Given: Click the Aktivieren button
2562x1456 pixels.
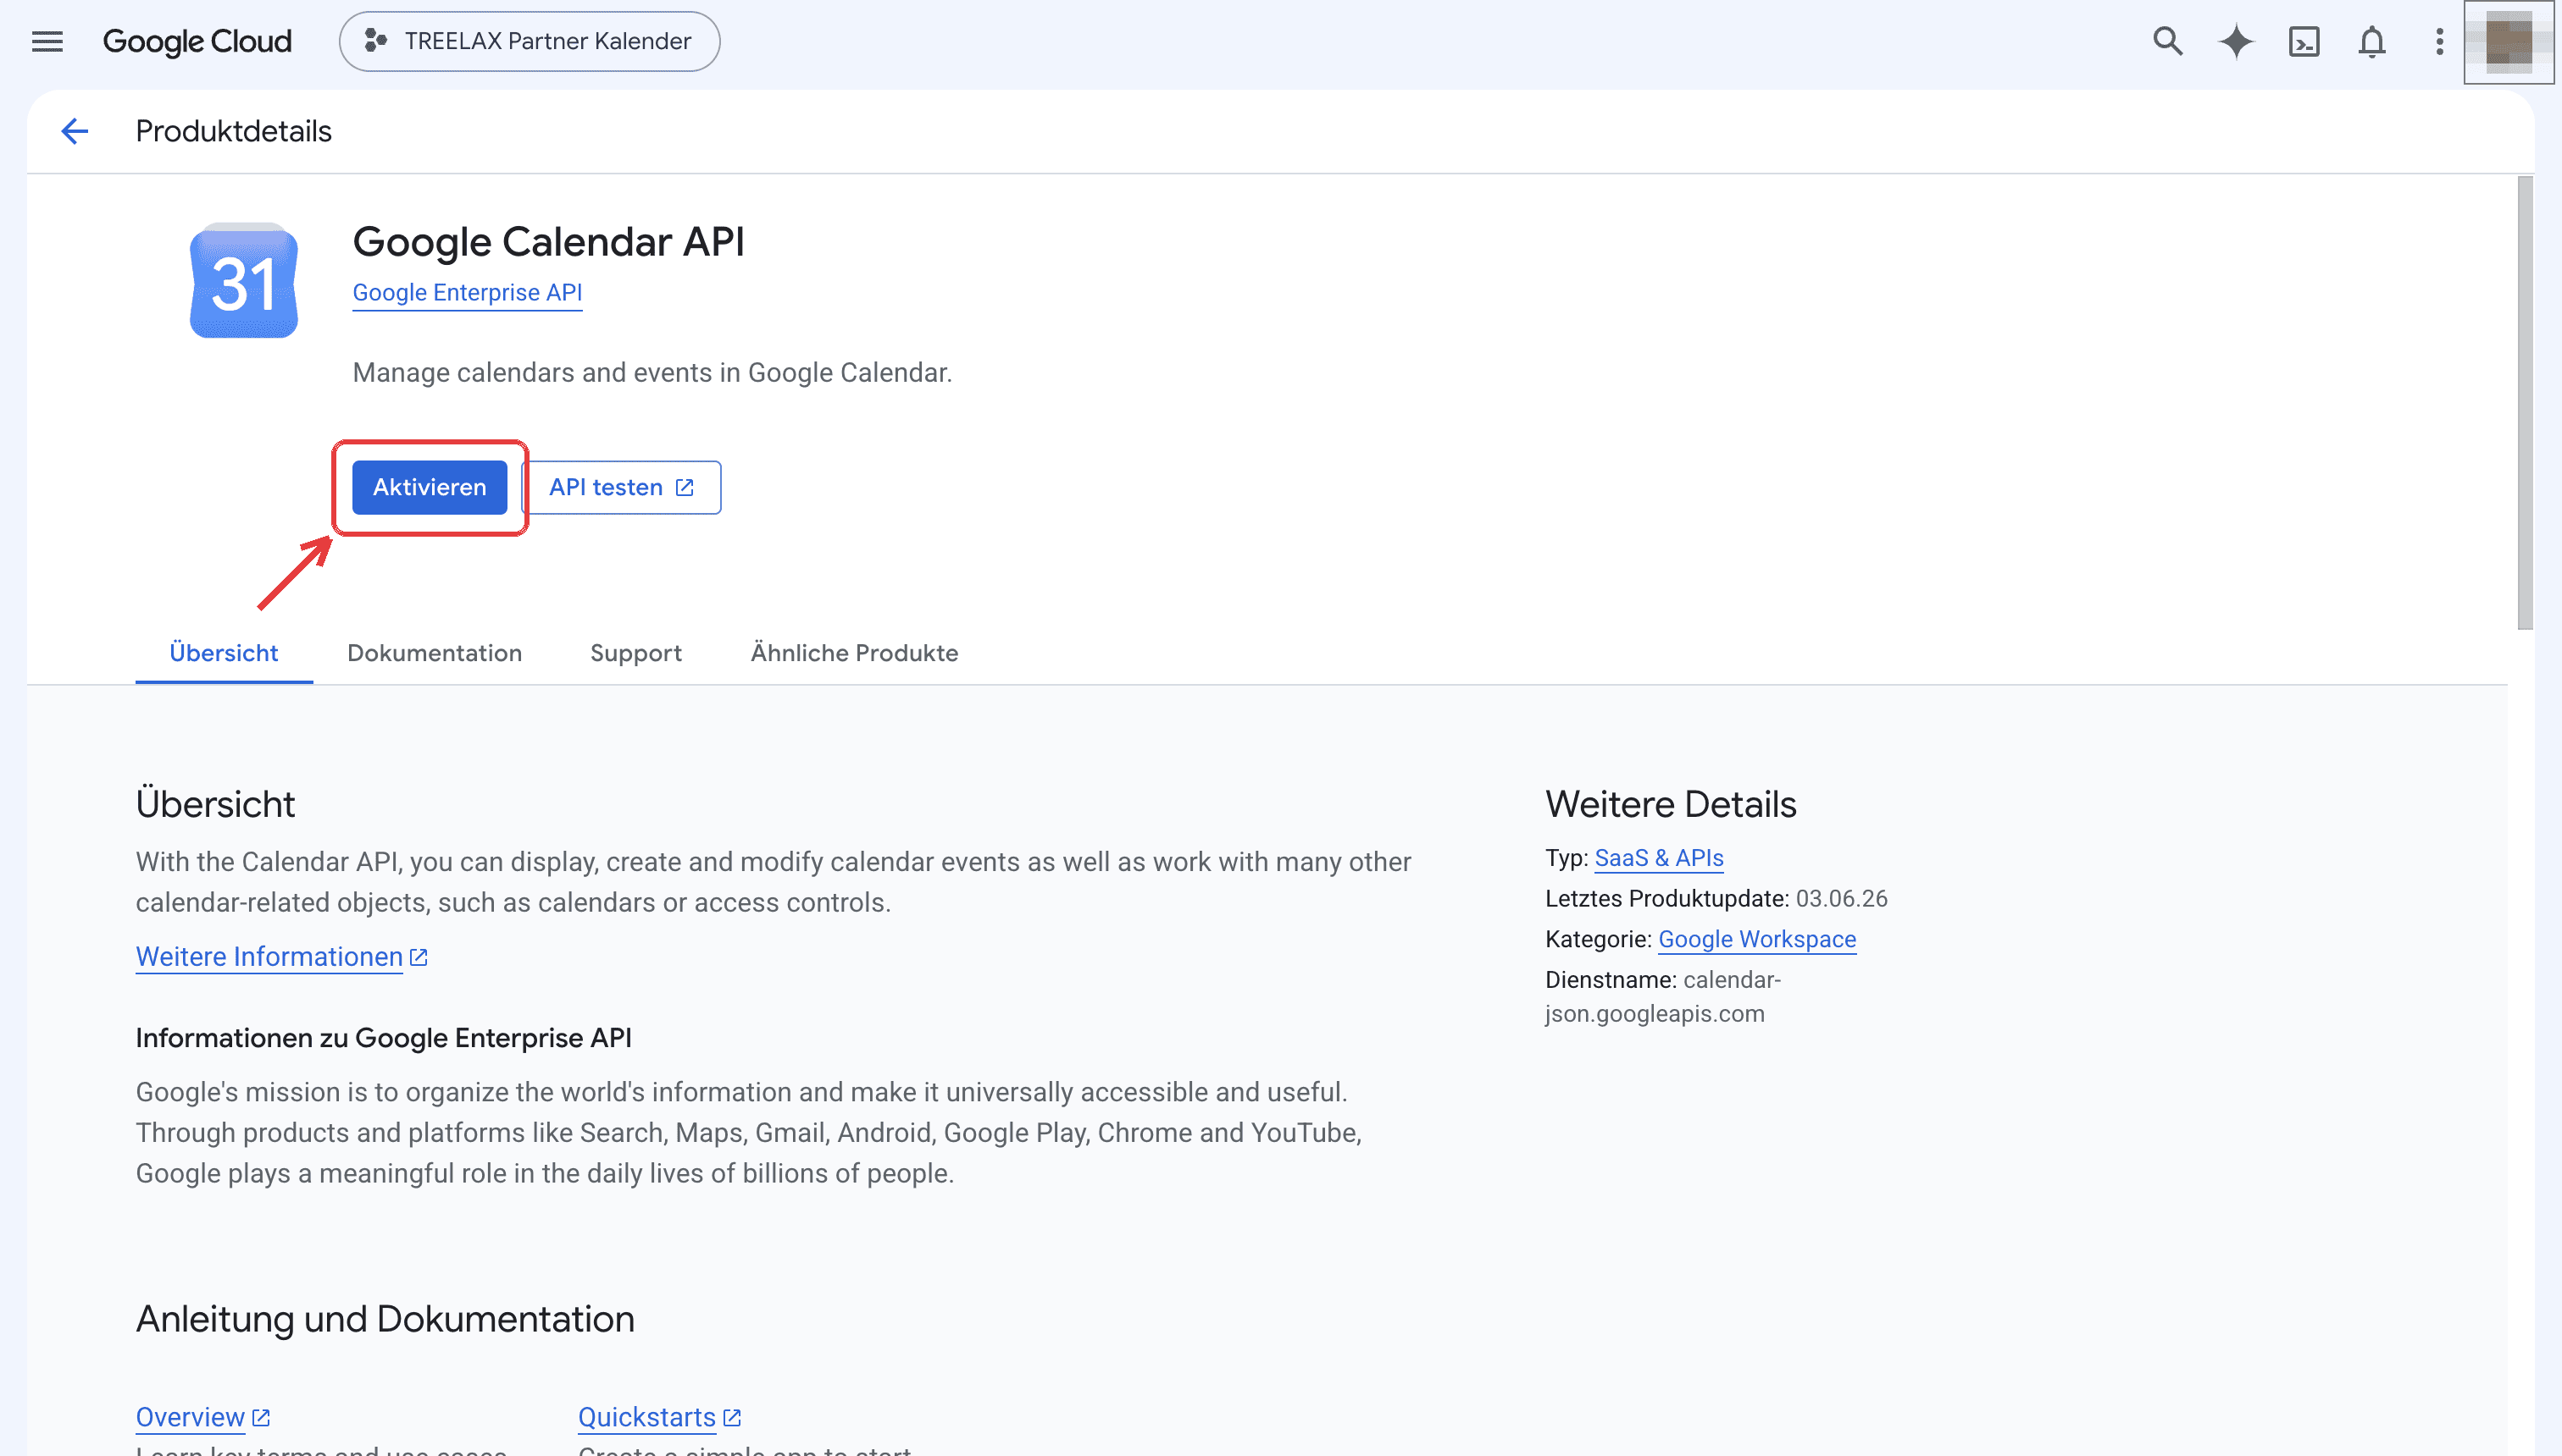Looking at the screenshot, I should click(x=430, y=487).
